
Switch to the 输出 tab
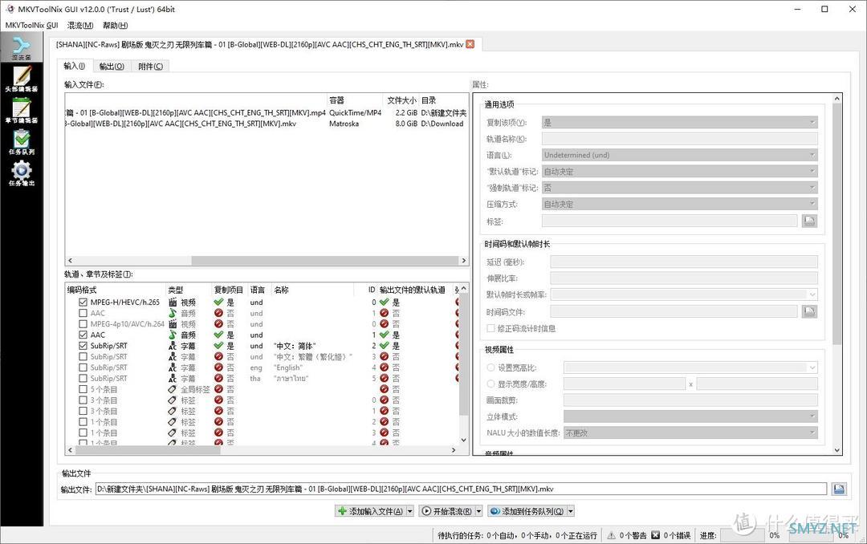coord(112,67)
